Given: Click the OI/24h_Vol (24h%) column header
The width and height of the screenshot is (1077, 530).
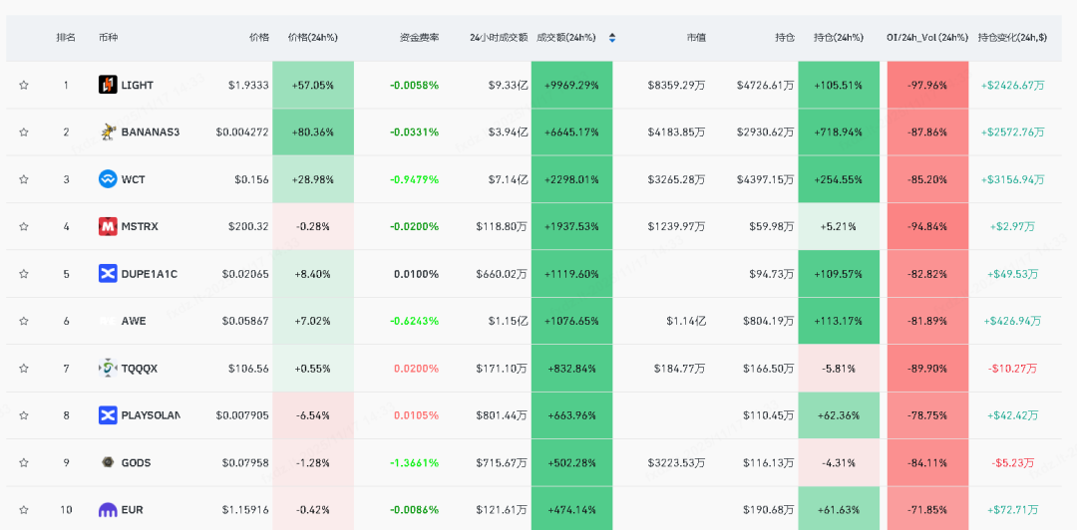Looking at the screenshot, I should tap(926, 38).
